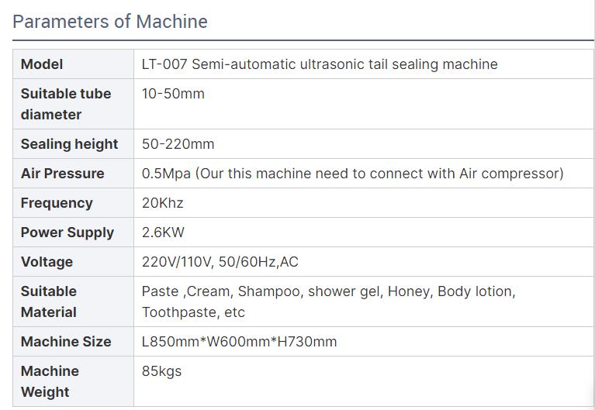Select the Voltage label cell
The image size is (595, 410).
coord(73,262)
